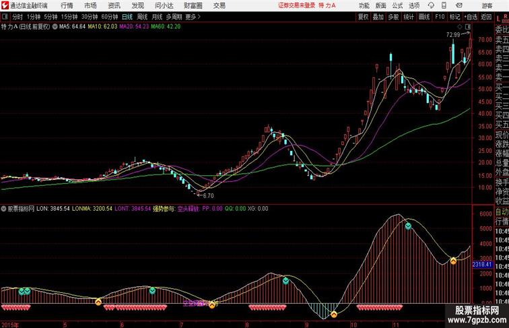
Task: Open the 财富圈 menu
Action: (193, 5)
